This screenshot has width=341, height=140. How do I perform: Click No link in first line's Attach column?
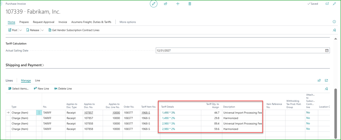[x=308, y=112]
